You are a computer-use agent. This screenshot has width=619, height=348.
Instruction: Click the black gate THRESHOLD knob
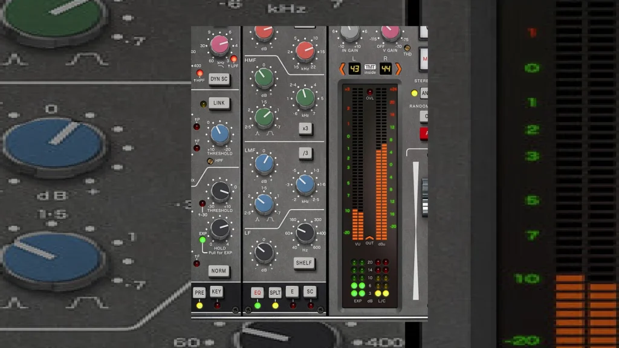[220, 192]
